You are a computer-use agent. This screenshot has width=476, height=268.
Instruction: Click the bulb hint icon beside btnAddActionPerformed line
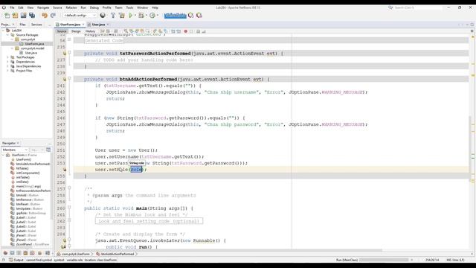coord(65,80)
